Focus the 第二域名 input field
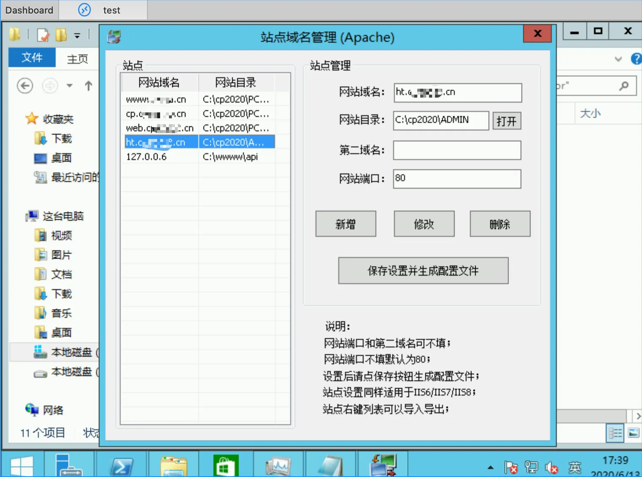The width and height of the screenshot is (642, 477). (x=457, y=150)
